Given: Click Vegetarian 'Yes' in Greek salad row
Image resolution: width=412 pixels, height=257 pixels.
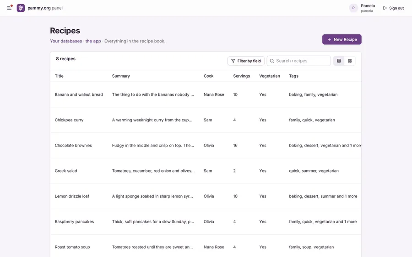Looking at the screenshot, I should point(263,171).
